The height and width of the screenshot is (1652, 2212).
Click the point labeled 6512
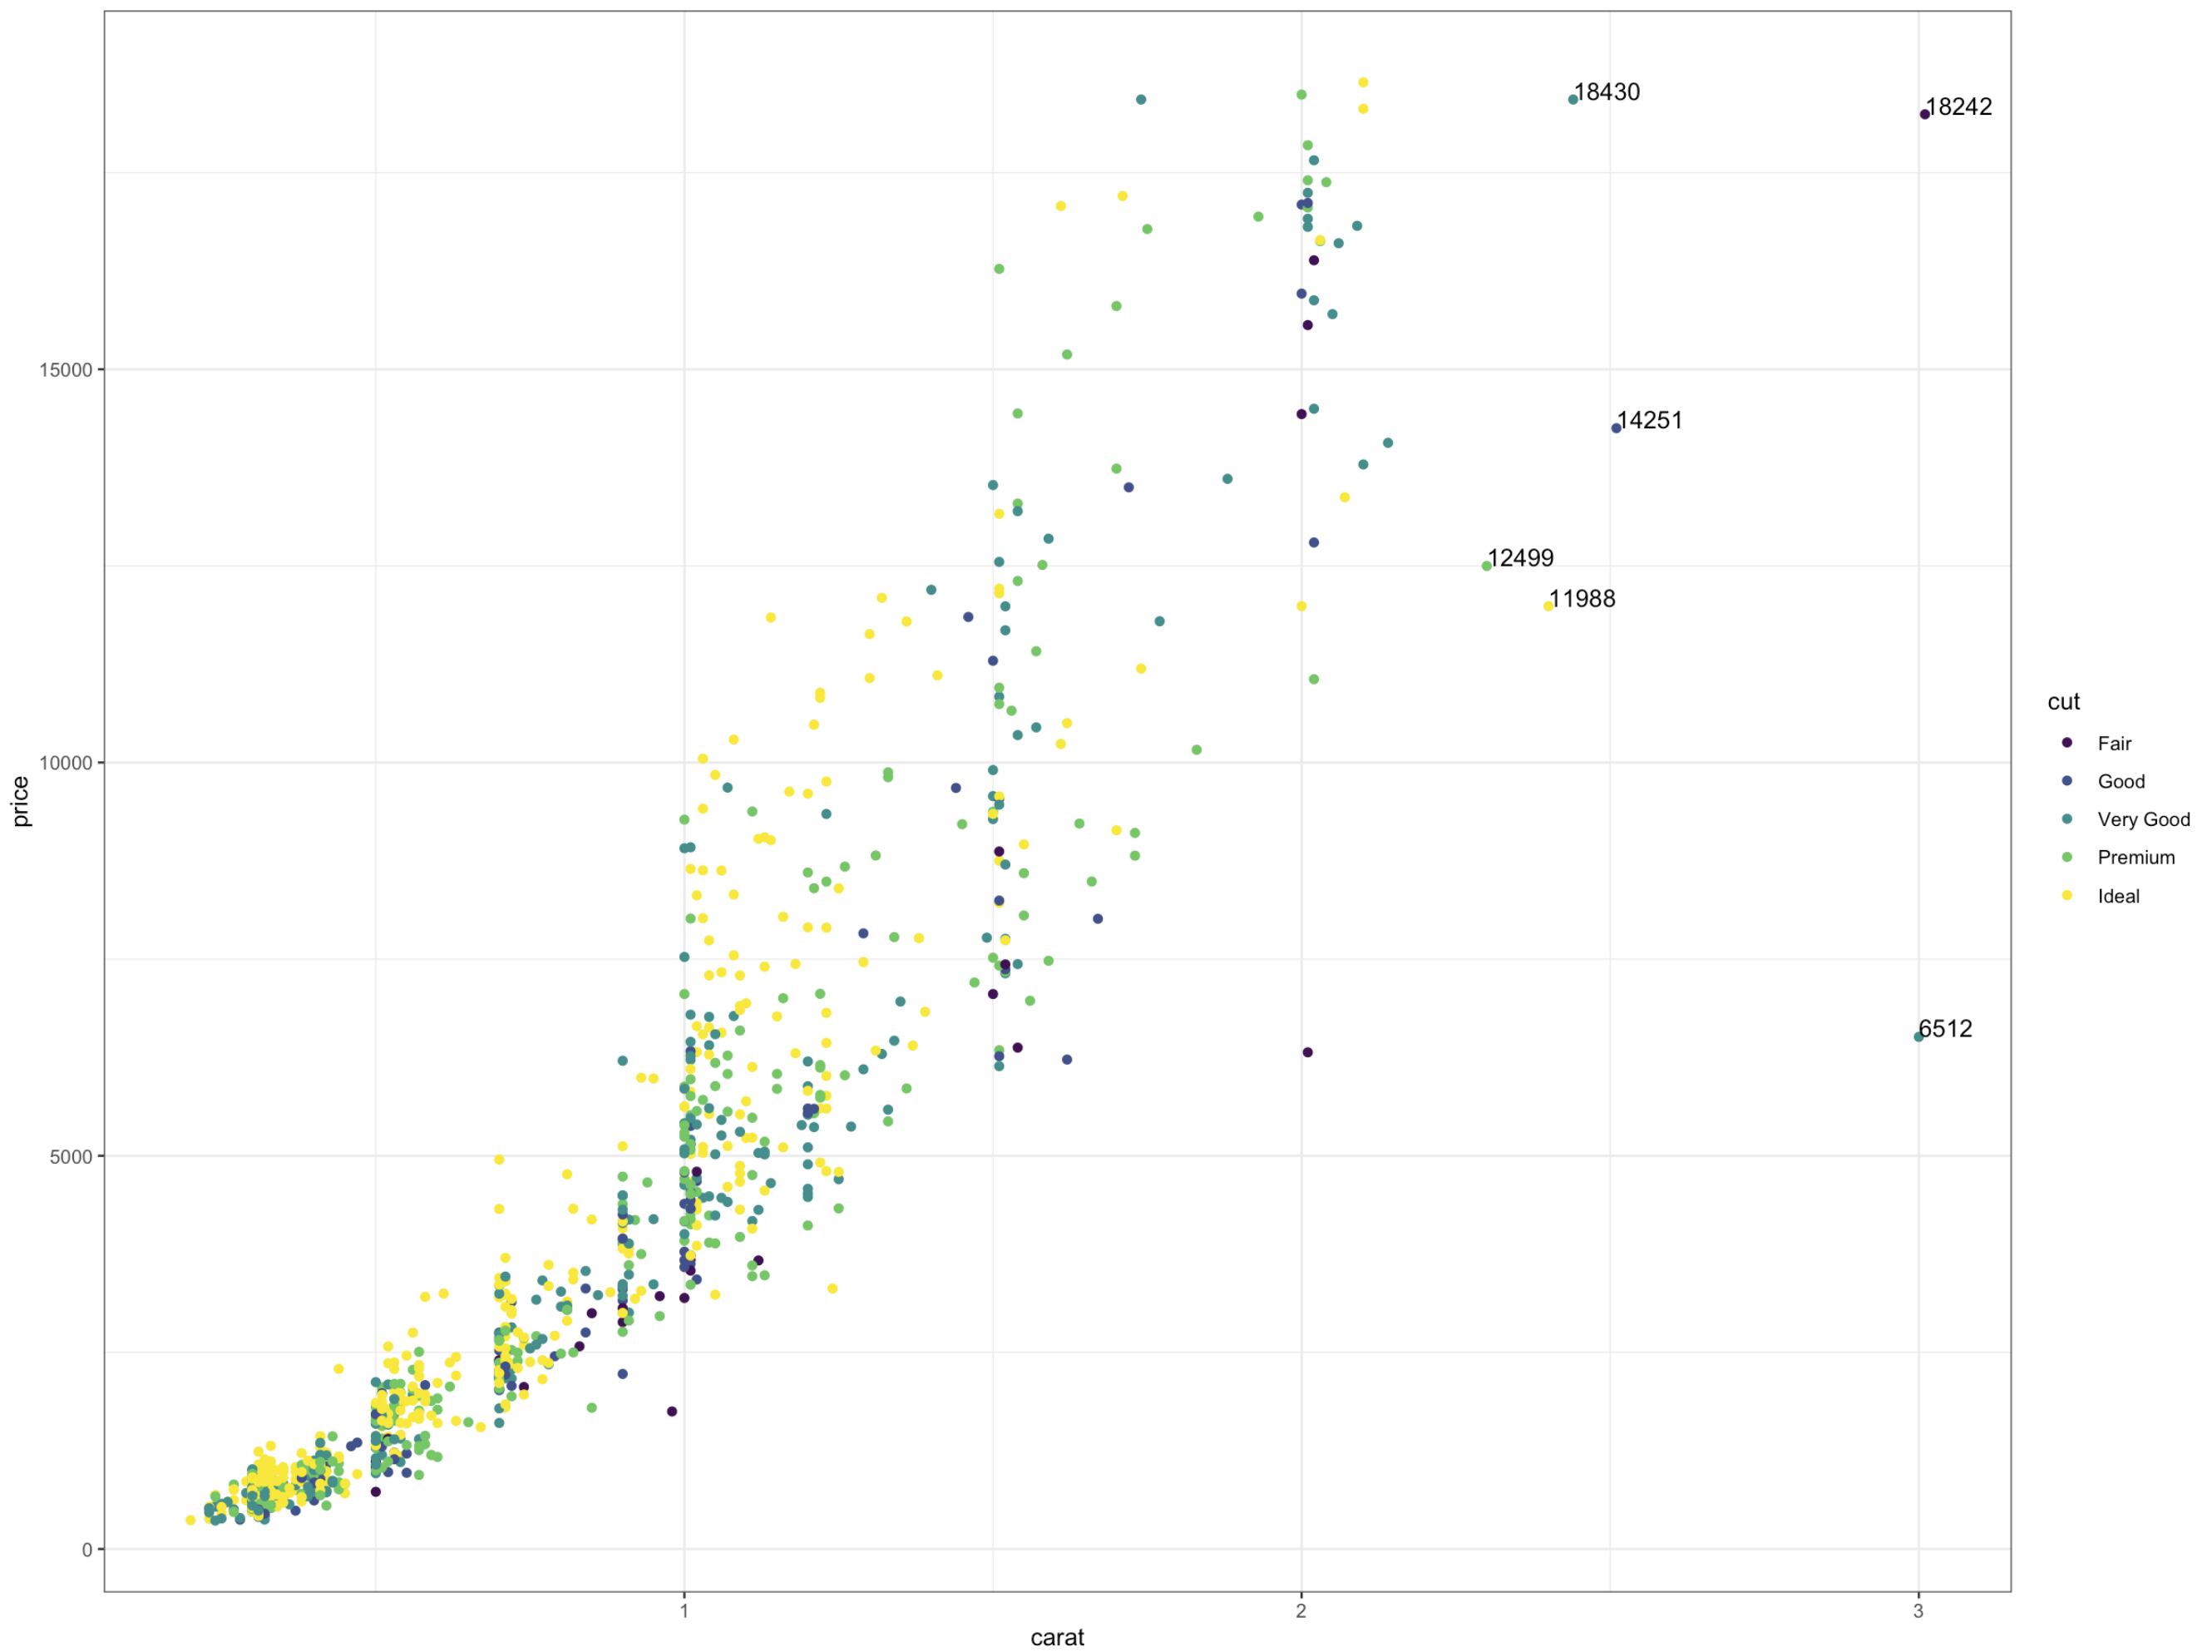tap(1918, 1037)
